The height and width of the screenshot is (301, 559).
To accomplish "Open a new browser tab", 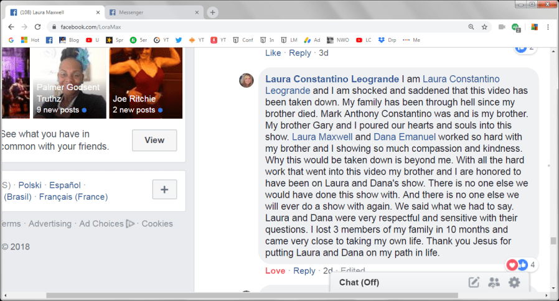I will (x=212, y=12).
